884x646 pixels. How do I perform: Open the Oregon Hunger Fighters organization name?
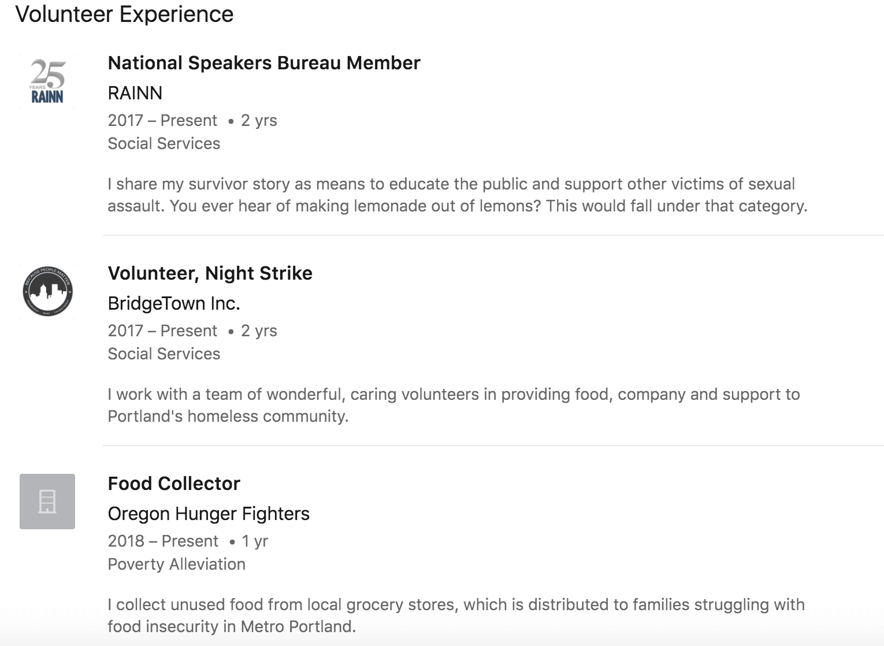pyautogui.click(x=209, y=514)
